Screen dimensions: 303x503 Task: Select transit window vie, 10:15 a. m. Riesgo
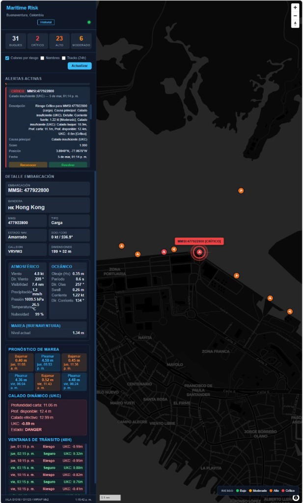(47, 475)
